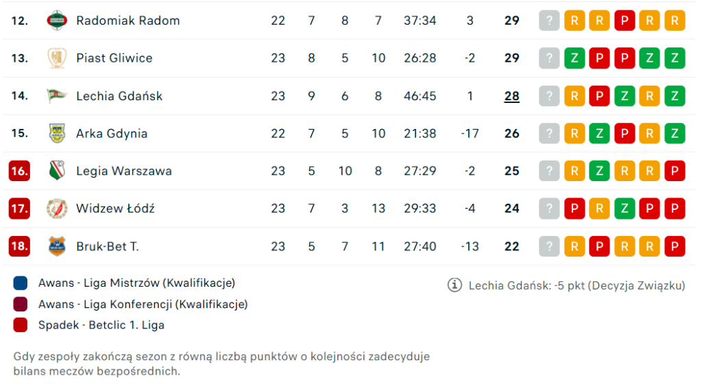Open Radomiak Radom's upcoming match question mark
Screen dimensions: 702x389
[x=549, y=21]
